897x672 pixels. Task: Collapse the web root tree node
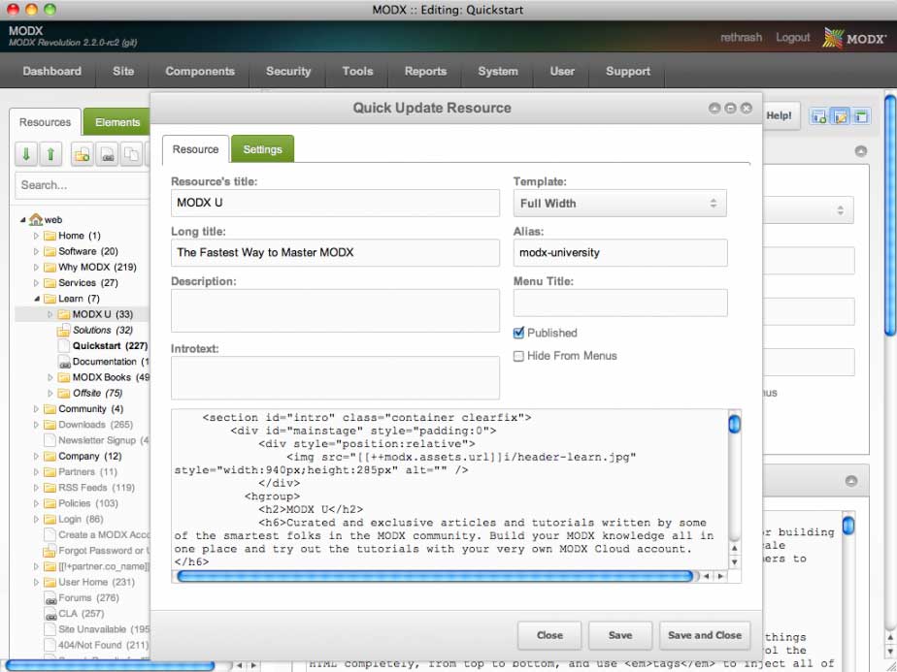(x=23, y=219)
